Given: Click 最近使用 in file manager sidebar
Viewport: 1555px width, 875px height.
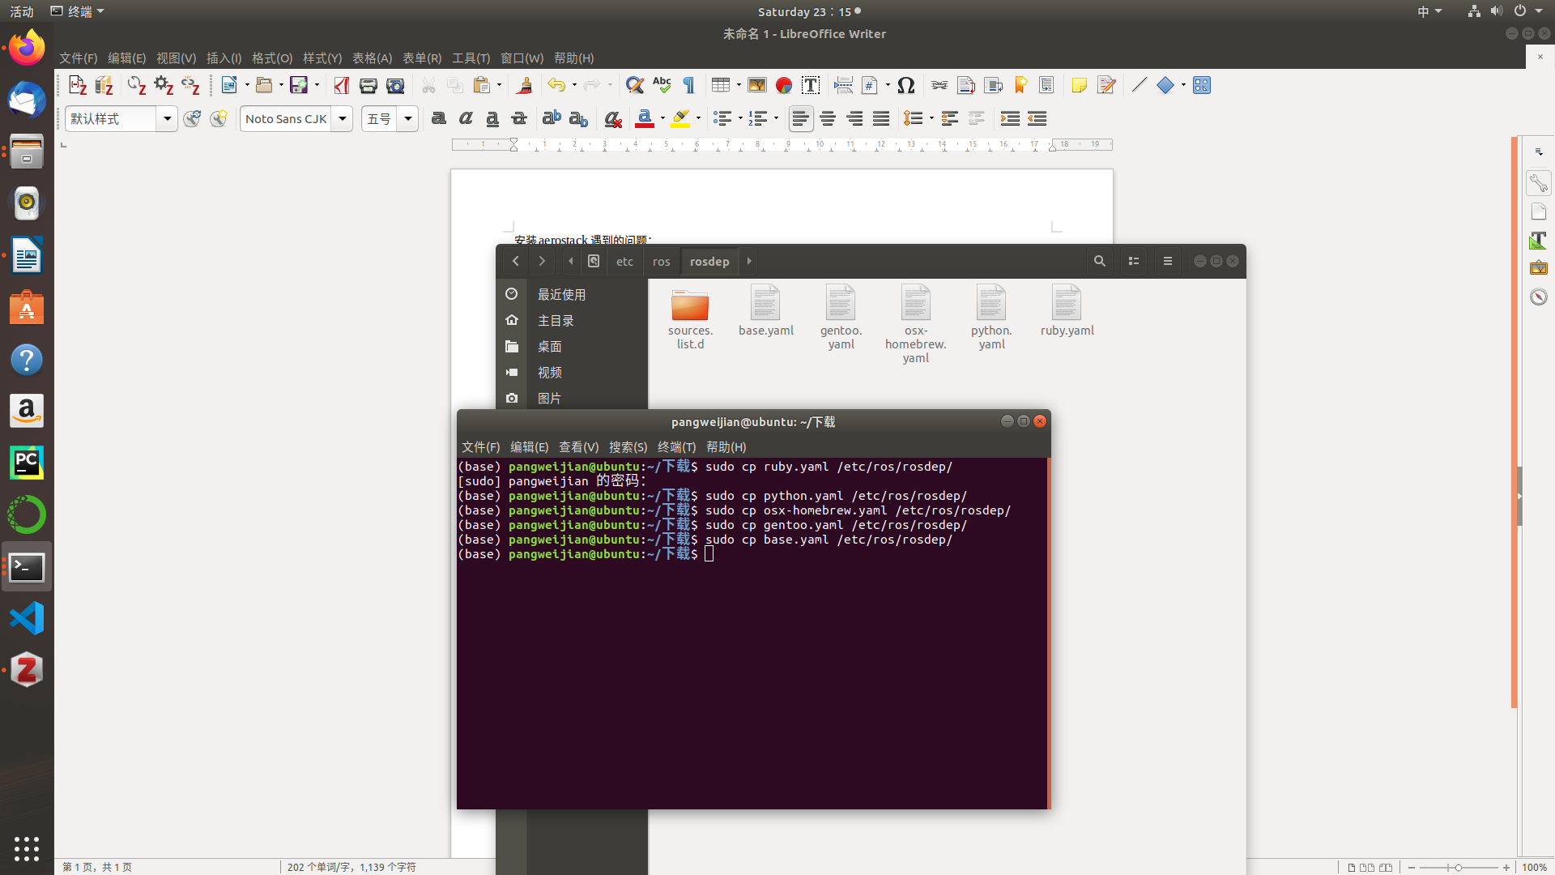Looking at the screenshot, I should 561,295.
